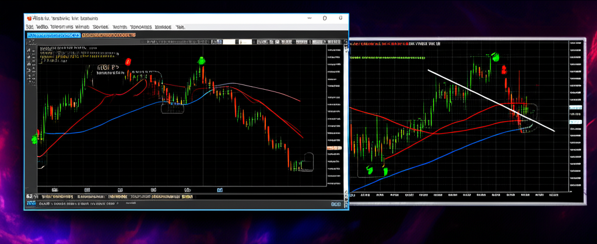
Task: Click the top icon in the left vertical toolbar
Action: click(x=29, y=51)
